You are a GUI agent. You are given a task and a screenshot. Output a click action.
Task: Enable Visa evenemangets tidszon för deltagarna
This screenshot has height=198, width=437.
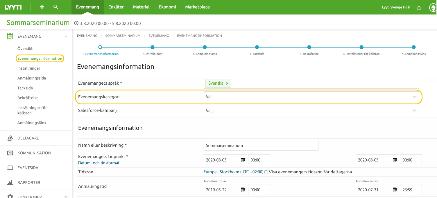point(266,172)
